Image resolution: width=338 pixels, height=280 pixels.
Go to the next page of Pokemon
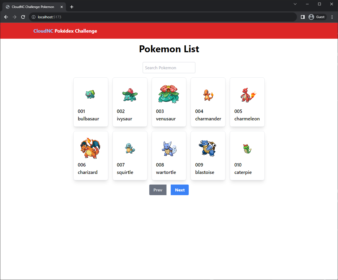180,190
